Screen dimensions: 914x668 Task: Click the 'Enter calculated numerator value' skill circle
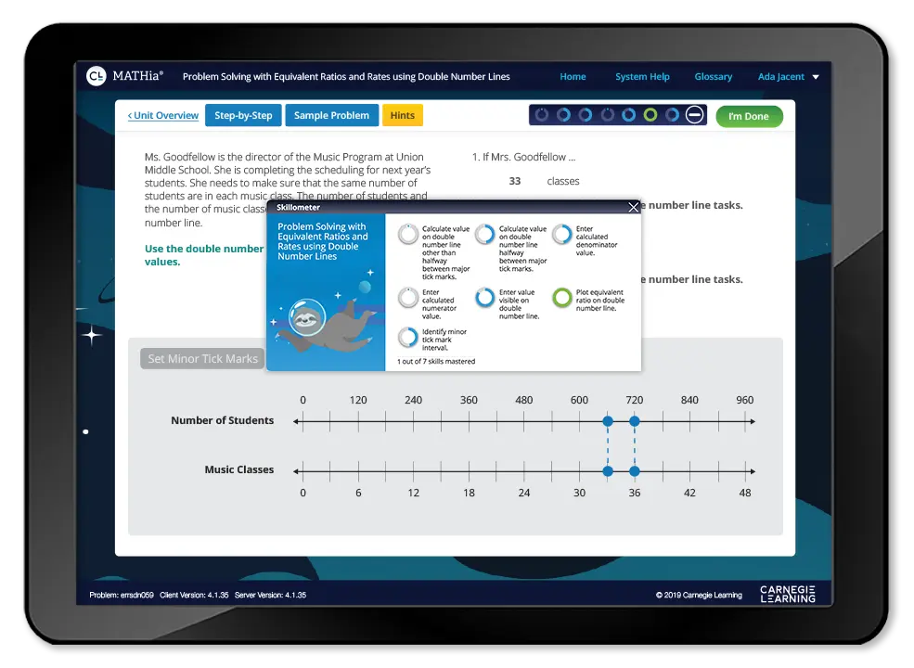[x=408, y=298]
